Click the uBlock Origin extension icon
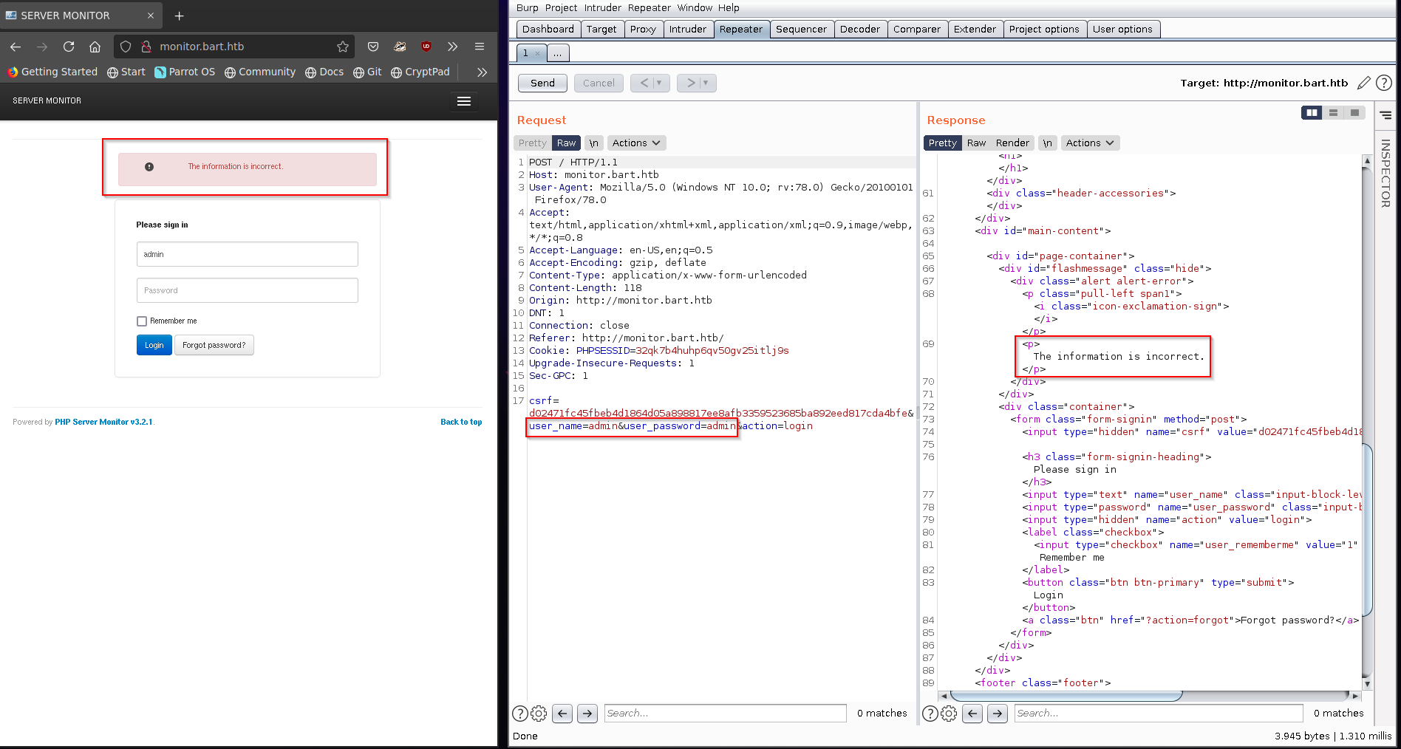 (426, 47)
